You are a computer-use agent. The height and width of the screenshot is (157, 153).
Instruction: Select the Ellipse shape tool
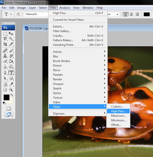pos(11,78)
